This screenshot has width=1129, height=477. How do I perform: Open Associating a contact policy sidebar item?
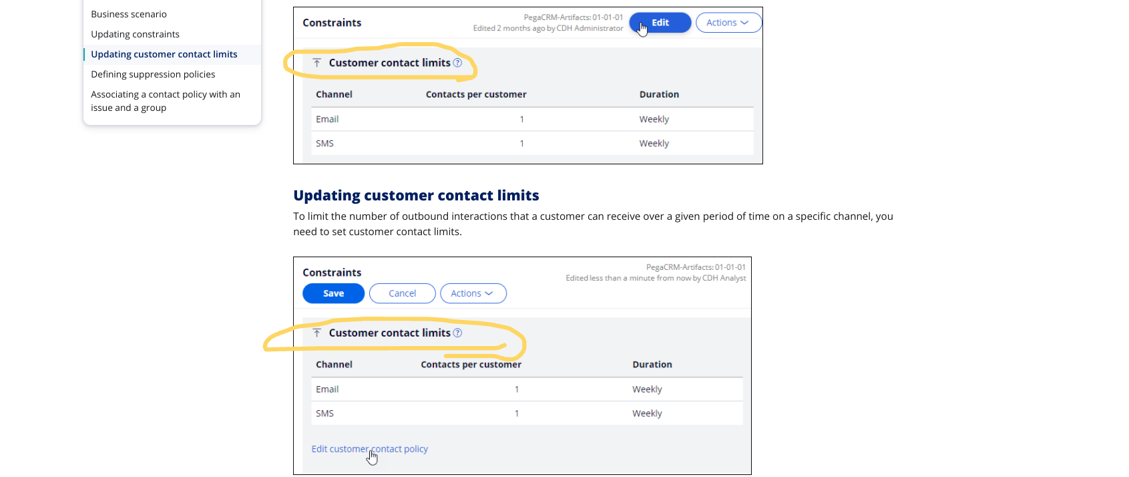166,101
